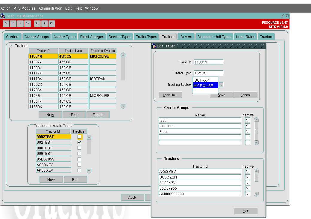The height and width of the screenshot is (219, 311).
Task: Open the MTS Modules menu
Action: coord(25,8)
